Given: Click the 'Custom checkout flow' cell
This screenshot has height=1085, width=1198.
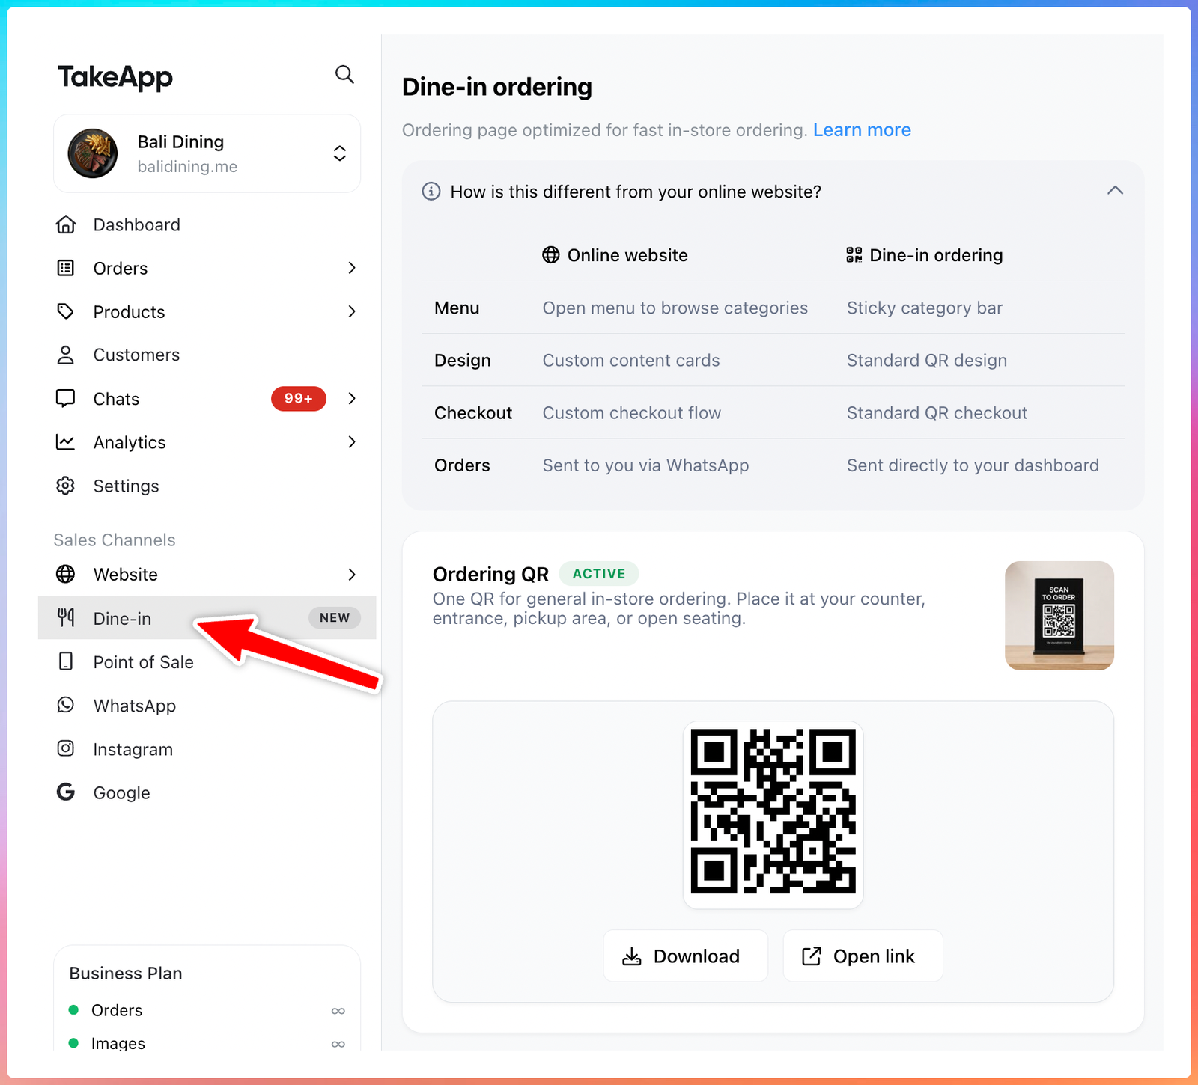Looking at the screenshot, I should [x=632, y=412].
